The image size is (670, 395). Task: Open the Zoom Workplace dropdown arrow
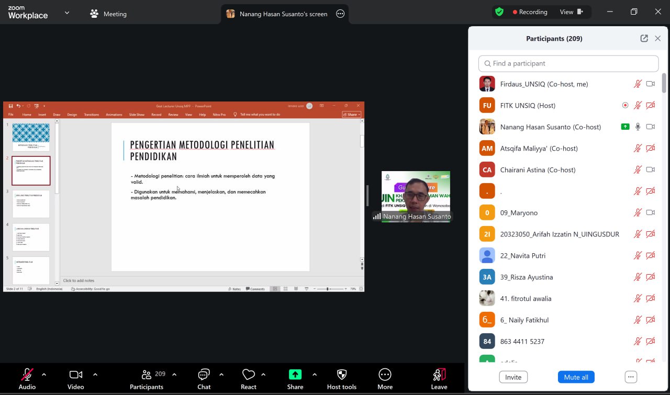click(67, 13)
